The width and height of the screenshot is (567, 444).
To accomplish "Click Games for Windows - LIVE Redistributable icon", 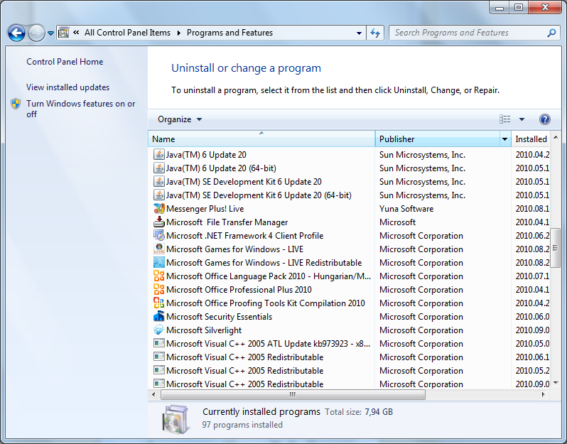I will click(x=158, y=262).
